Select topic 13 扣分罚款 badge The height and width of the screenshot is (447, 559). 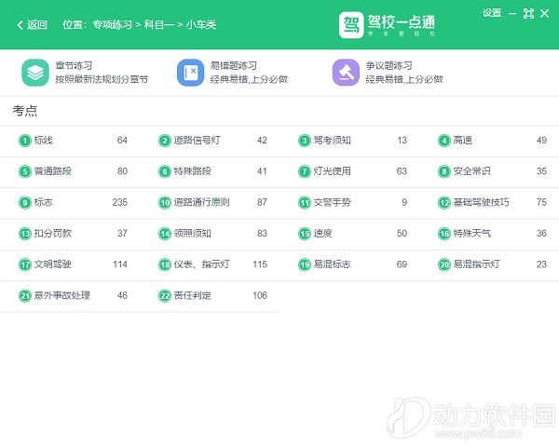click(25, 234)
